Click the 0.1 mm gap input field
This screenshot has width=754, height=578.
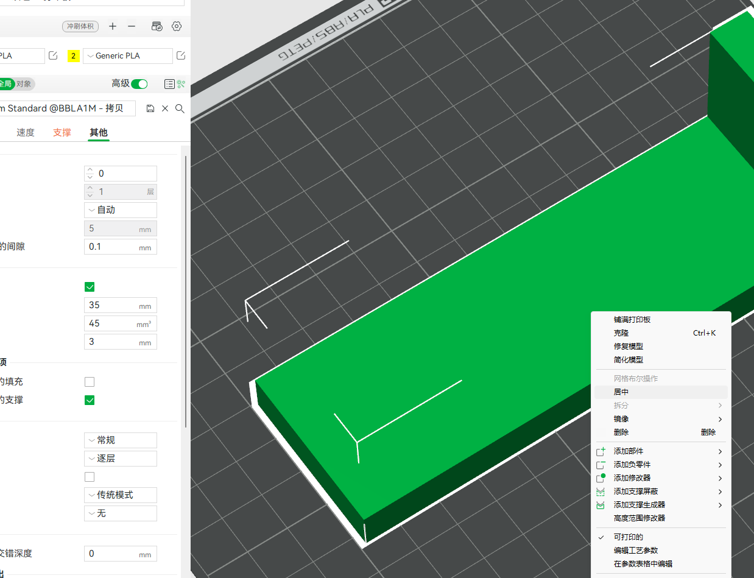click(x=121, y=247)
